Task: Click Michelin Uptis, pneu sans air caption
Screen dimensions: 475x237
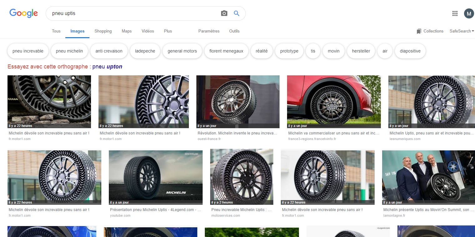Action: tap(432, 133)
